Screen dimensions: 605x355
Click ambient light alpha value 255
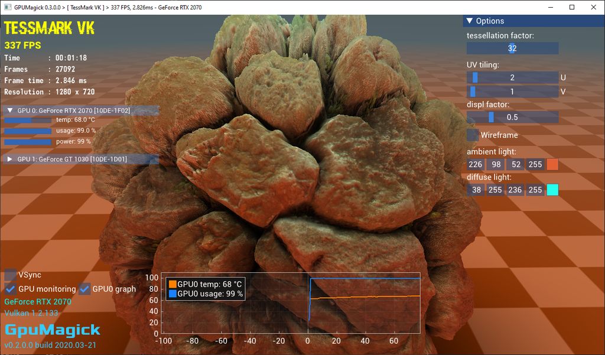[x=535, y=164]
